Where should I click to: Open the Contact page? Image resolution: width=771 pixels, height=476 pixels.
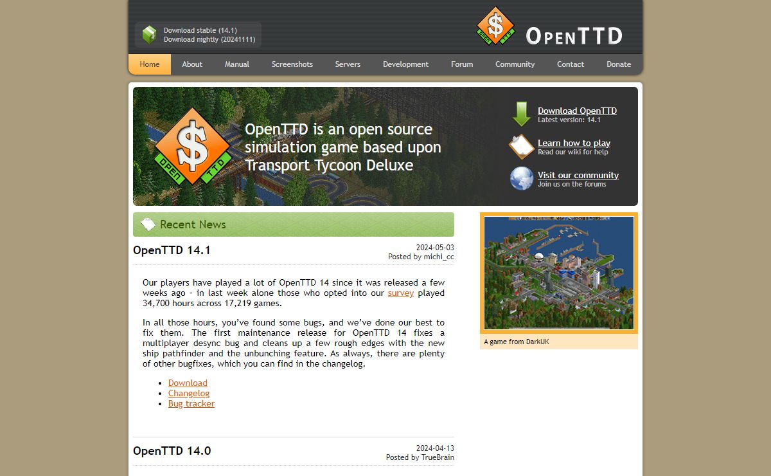pyautogui.click(x=571, y=64)
